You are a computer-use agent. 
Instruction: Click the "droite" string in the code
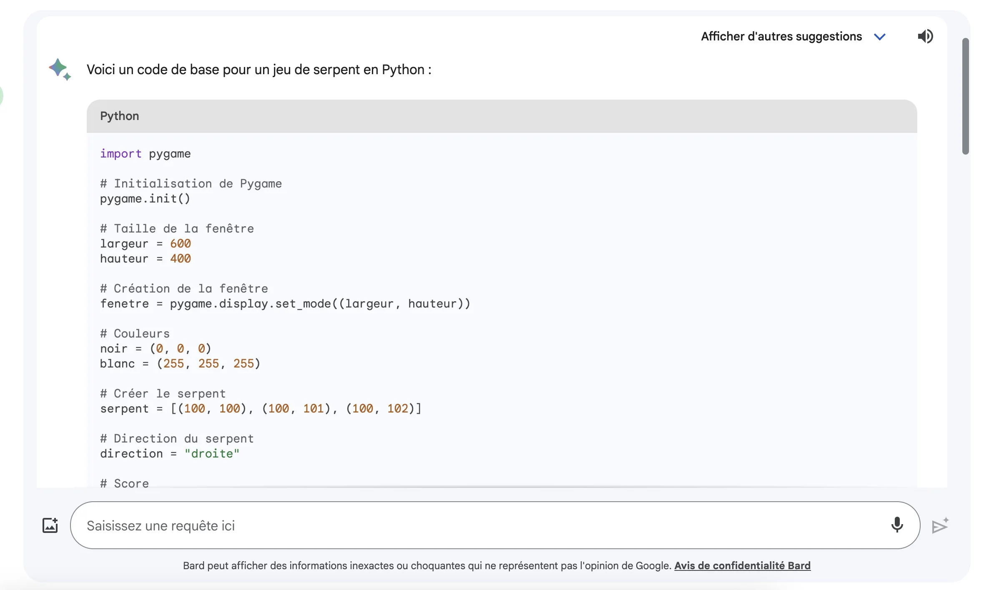[x=212, y=454]
